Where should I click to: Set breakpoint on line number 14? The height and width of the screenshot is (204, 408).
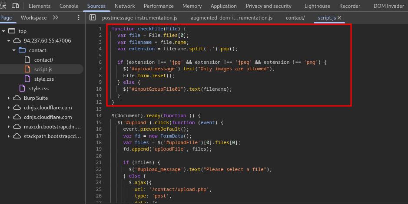[x=99, y=115]
